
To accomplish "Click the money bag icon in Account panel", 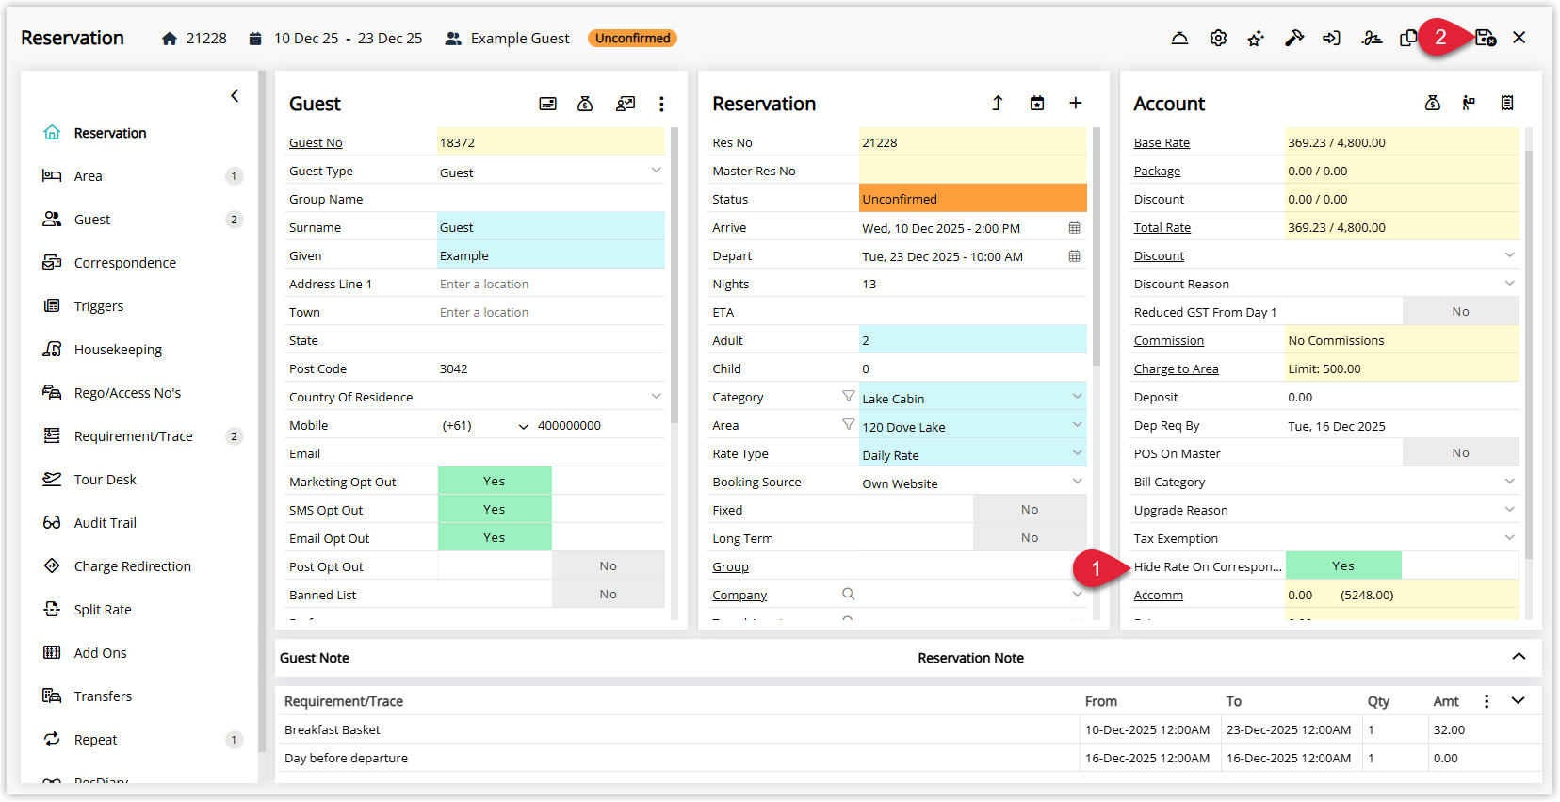I will [1433, 103].
